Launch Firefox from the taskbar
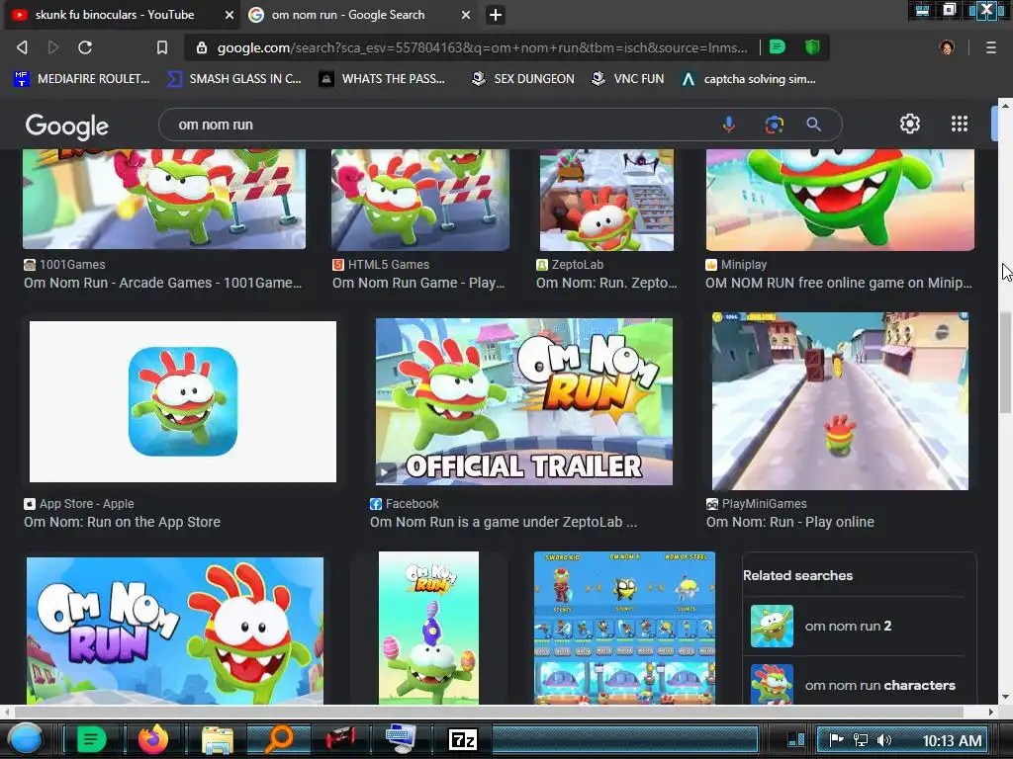 153,739
